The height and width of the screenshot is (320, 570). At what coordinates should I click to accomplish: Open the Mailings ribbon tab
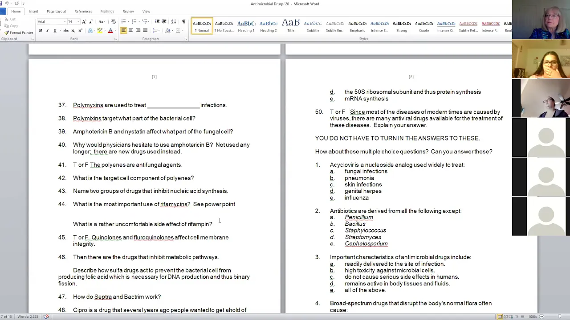tap(107, 11)
